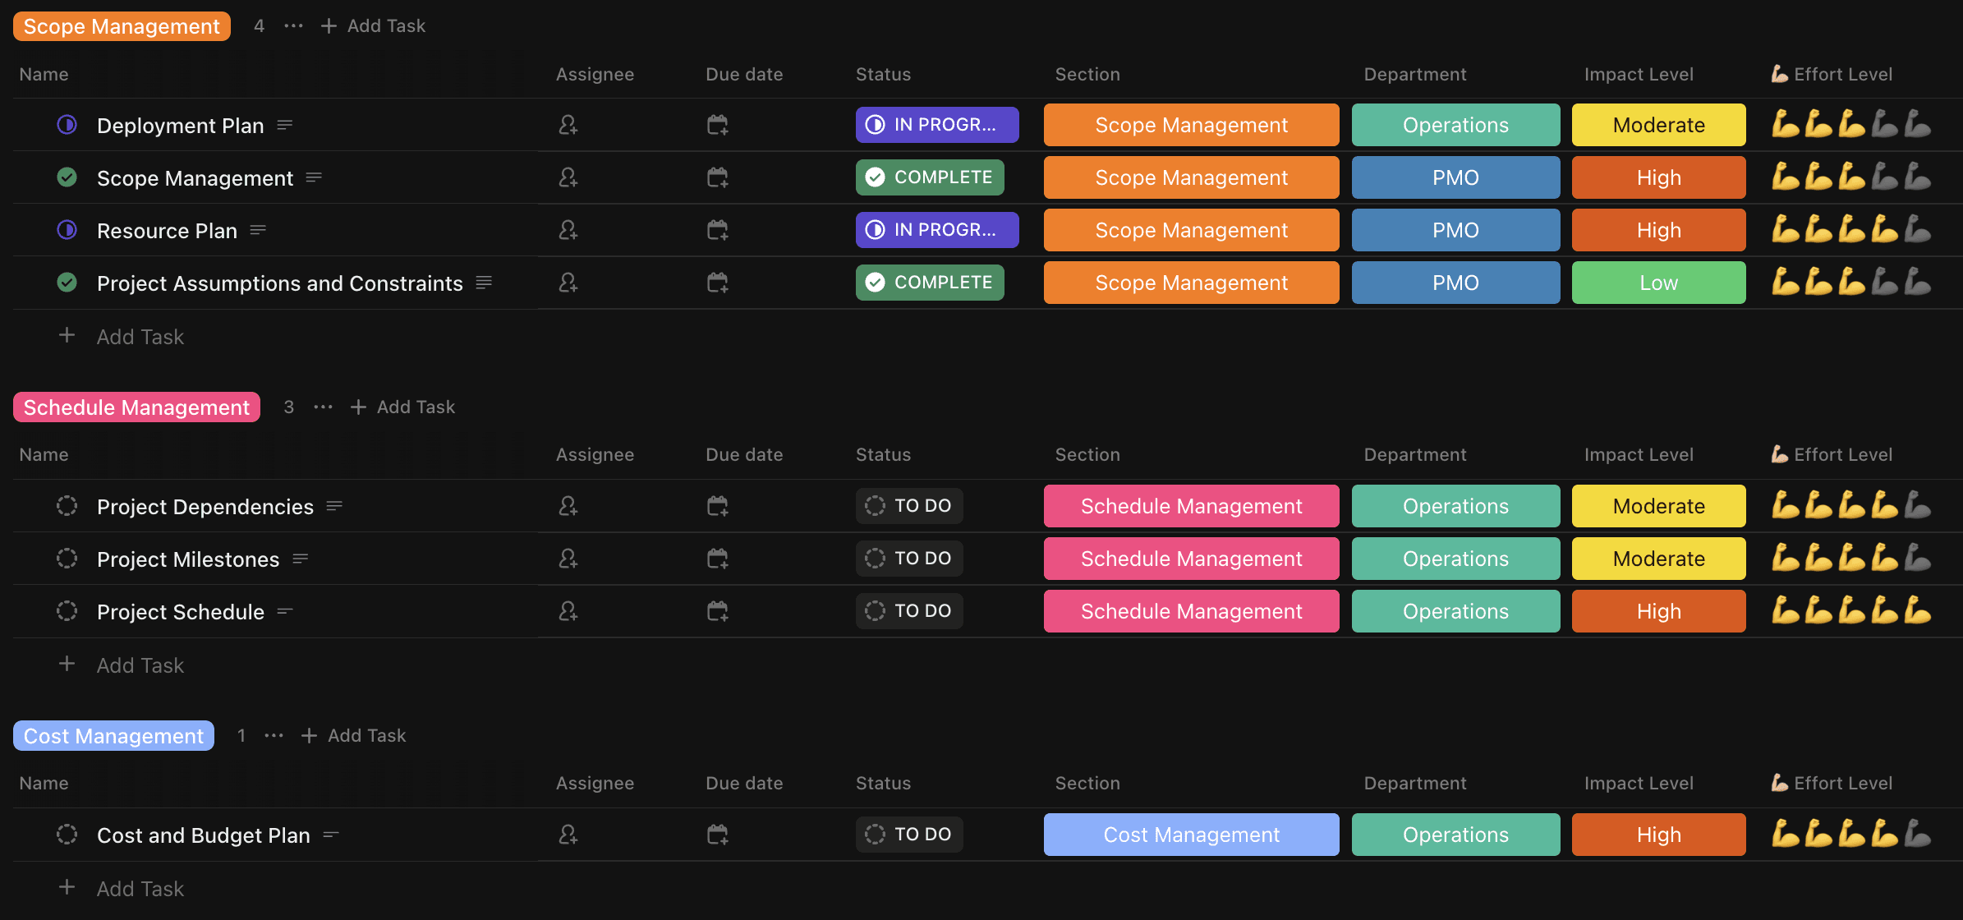
Task: Sort by Due date column header in Scope group
Action: (743, 74)
